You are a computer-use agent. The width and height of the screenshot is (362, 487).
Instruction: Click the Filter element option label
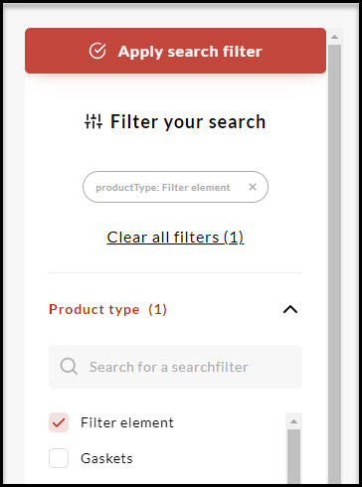tap(127, 422)
